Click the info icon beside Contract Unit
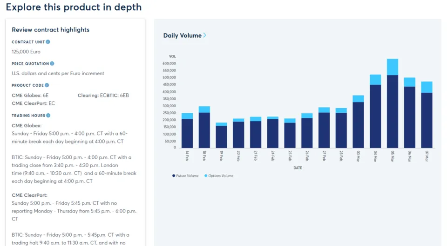447x246 pixels. (48, 42)
